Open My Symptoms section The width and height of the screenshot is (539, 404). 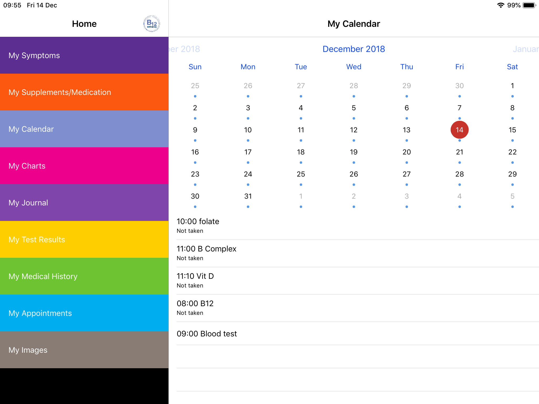[84, 55]
